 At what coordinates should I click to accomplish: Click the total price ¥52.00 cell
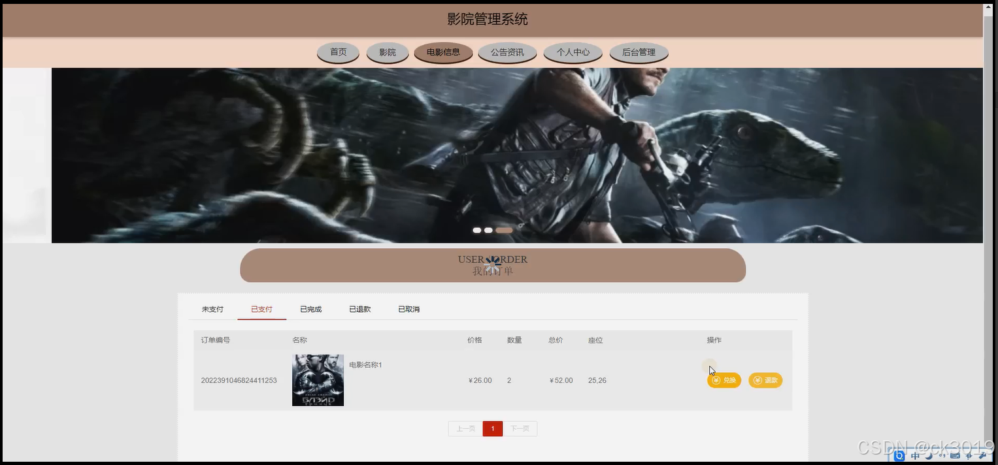561,380
